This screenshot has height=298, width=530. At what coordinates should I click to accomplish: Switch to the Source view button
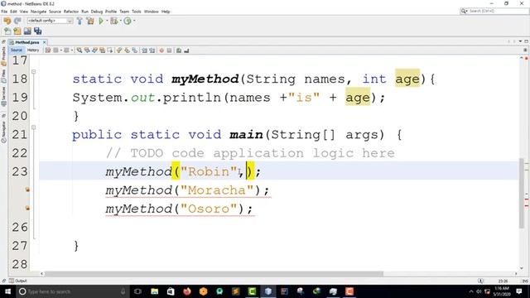coord(17,50)
